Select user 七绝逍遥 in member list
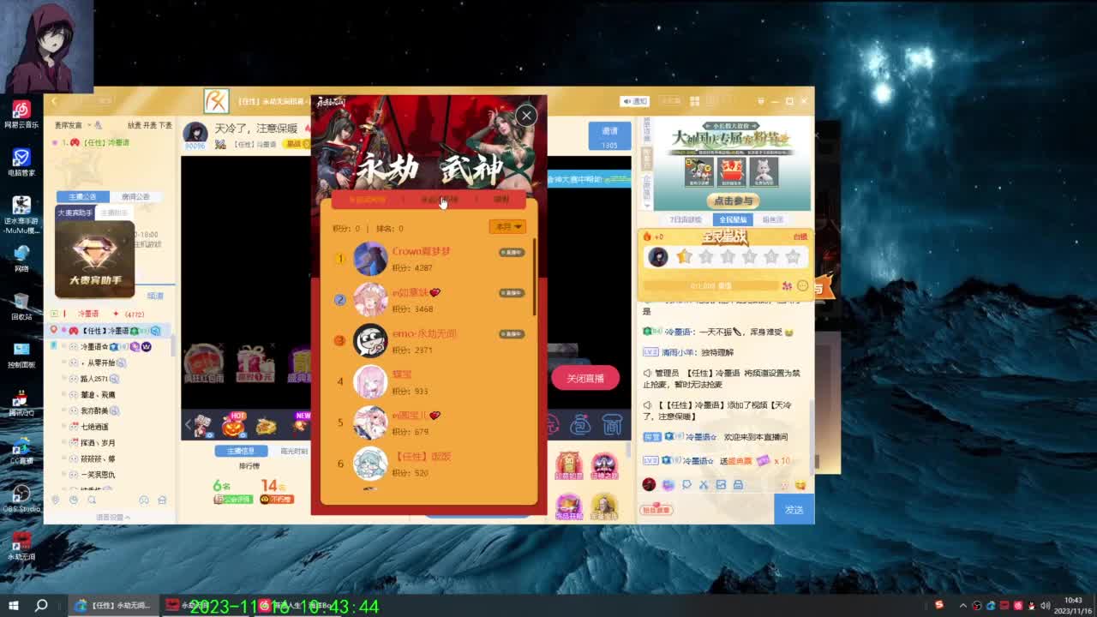This screenshot has height=617, width=1097. [x=94, y=427]
